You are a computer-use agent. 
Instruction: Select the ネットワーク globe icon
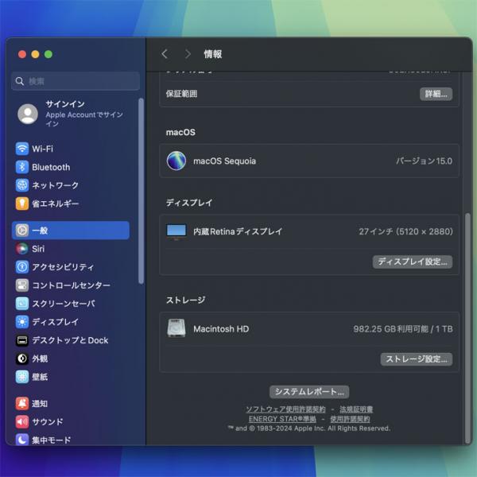22,185
